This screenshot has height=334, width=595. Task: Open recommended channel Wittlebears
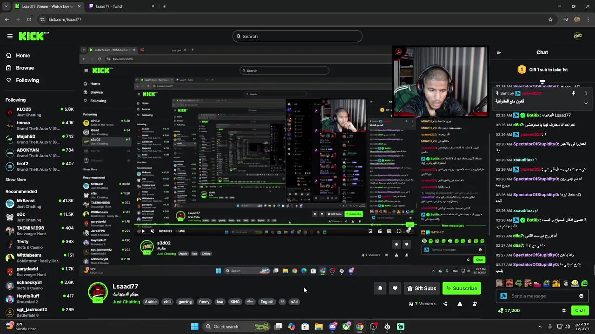coord(40,258)
